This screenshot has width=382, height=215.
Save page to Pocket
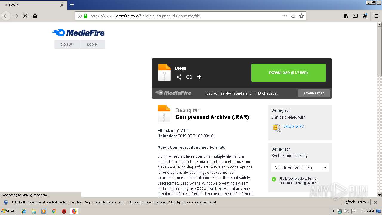click(293, 16)
